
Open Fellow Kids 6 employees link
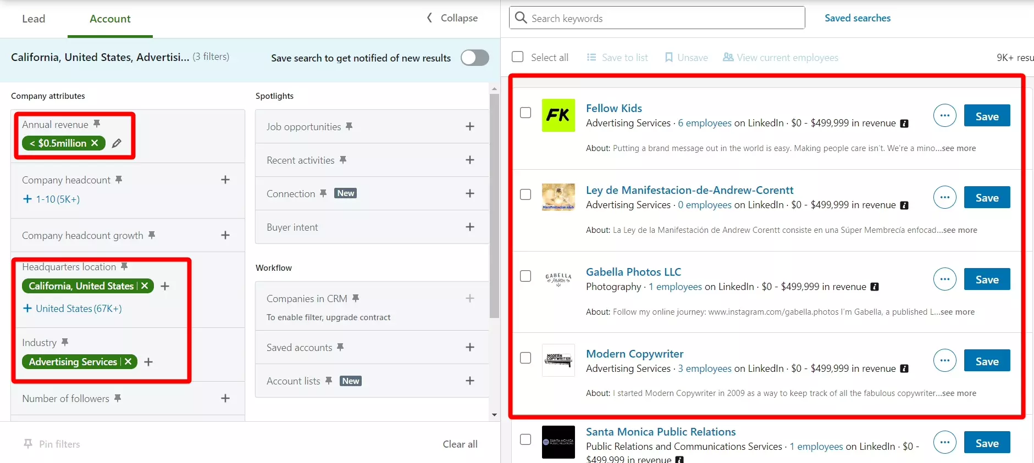pos(705,123)
